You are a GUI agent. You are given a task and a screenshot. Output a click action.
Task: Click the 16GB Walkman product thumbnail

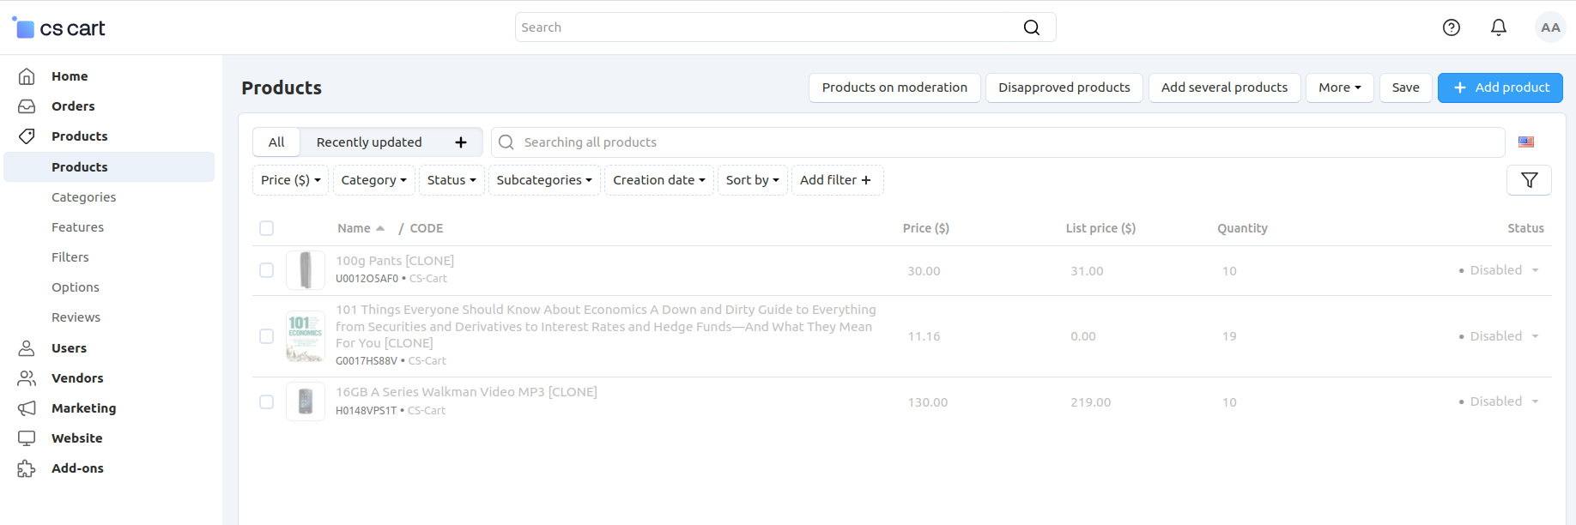click(x=306, y=401)
